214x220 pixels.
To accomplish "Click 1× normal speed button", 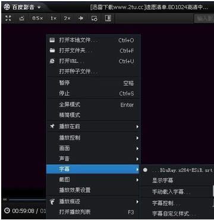I will pos(53,18).
